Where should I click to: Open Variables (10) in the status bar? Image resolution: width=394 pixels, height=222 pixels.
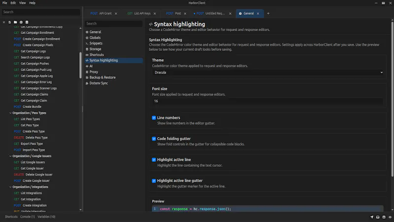pos(46,217)
